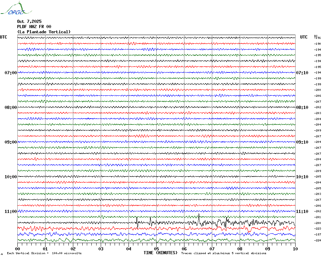Image resolution: width=323 pixels, height=258 pixels.
Task: Click the vertical division microvolts note
Action: [44, 253]
